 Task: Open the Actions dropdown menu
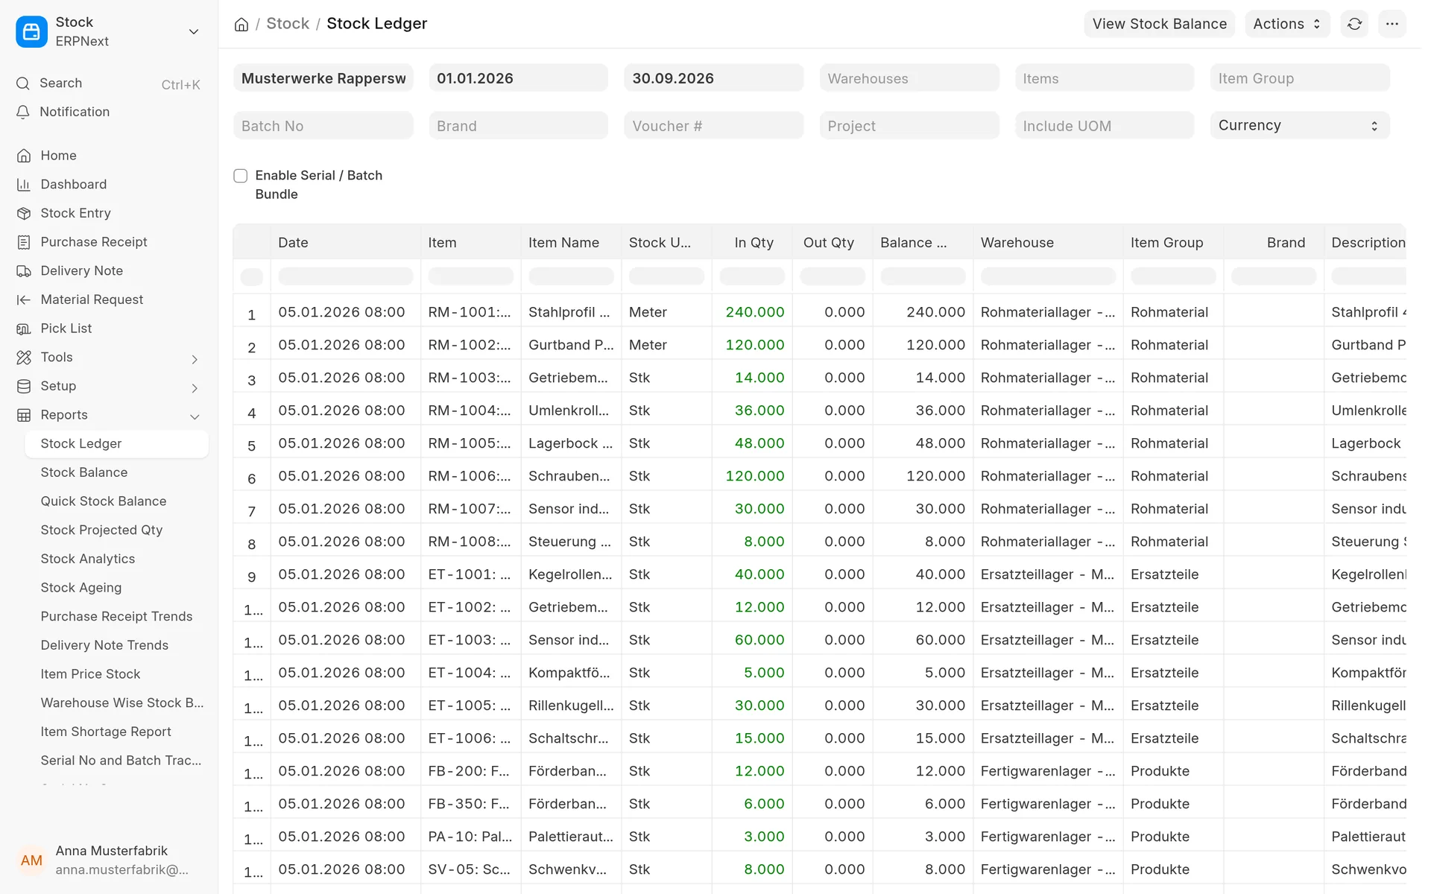[x=1287, y=24]
